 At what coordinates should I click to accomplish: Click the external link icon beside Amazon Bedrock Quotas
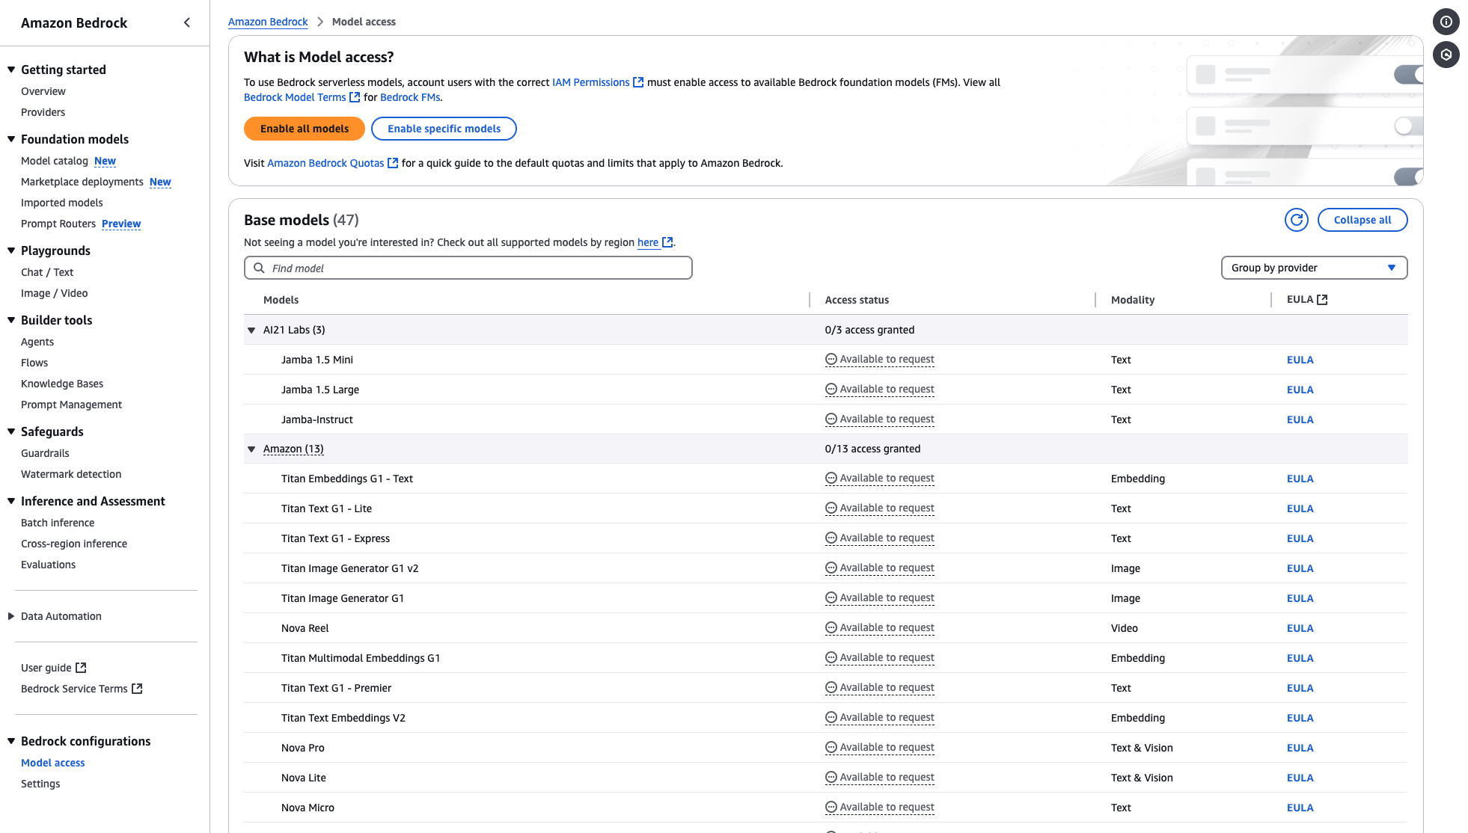pos(393,163)
